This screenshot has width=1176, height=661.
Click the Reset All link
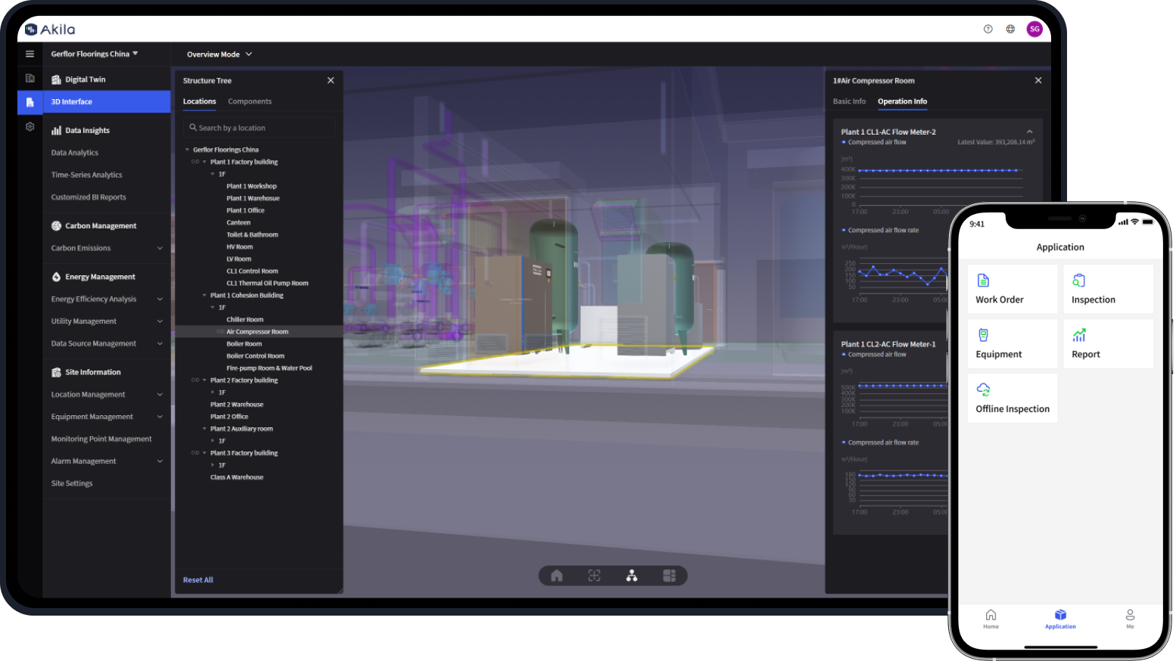pyautogui.click(x=198, y=580)
